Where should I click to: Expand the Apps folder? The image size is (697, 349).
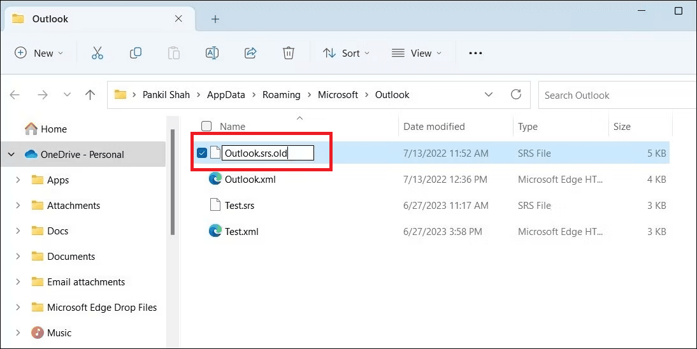pyautogui.click(x=18, y=180)
